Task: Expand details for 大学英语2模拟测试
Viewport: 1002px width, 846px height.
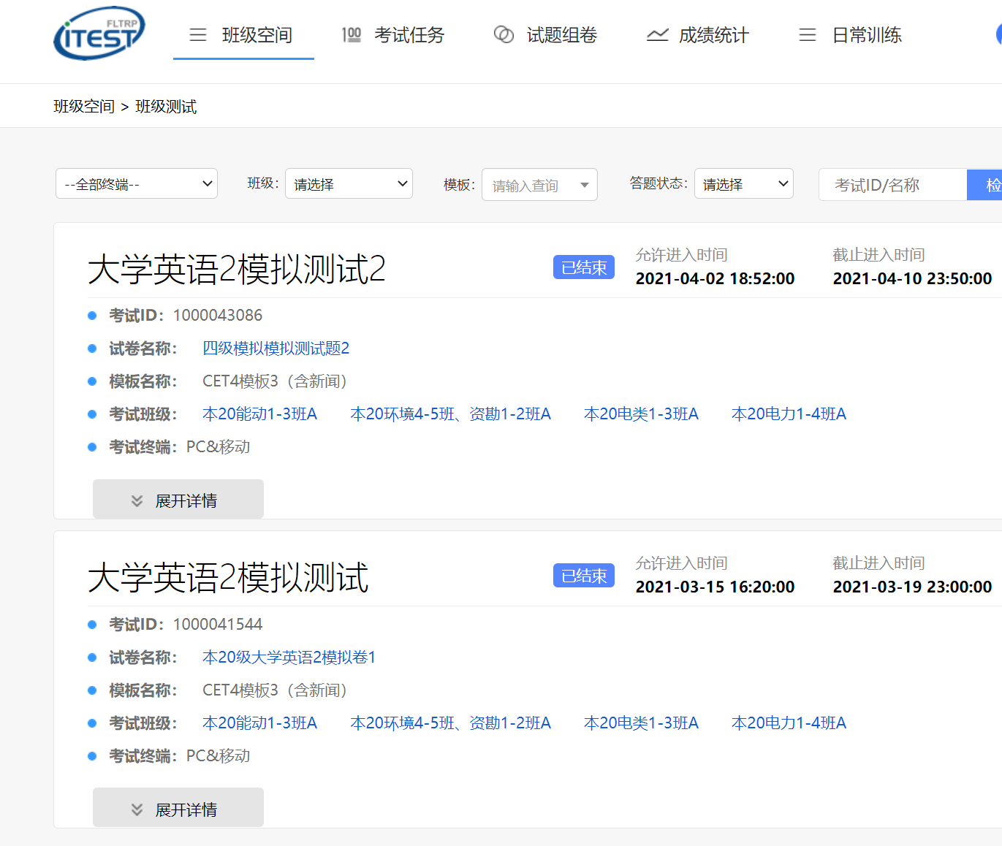Action: [x=178, y=807]
